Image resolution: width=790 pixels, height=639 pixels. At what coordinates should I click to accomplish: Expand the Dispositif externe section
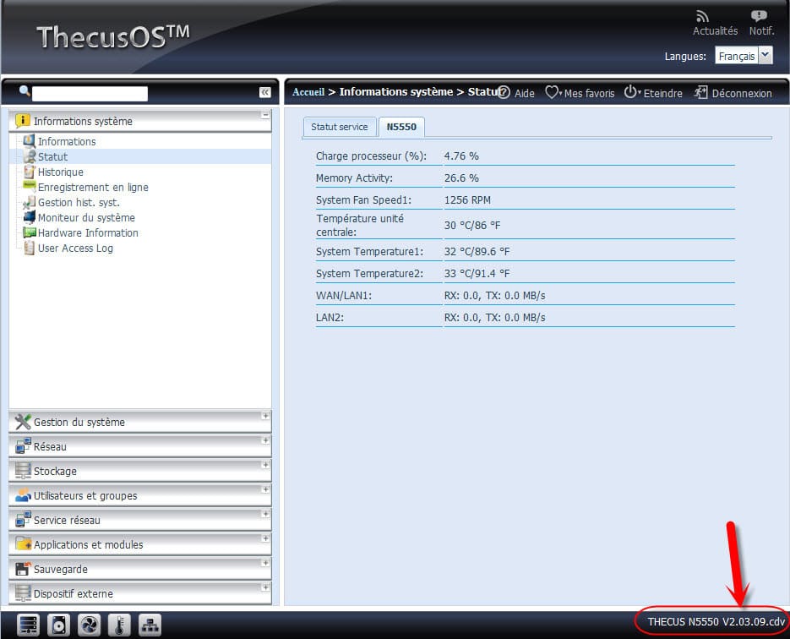click(265, 587)
